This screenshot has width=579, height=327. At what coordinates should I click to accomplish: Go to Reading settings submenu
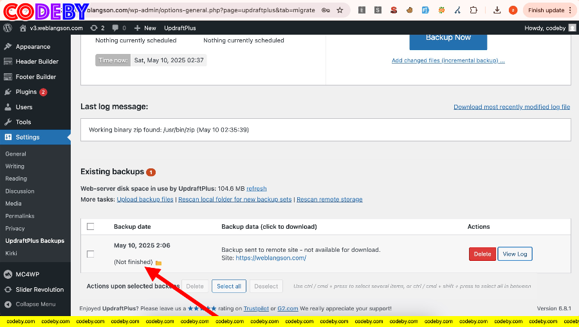coord(16,179)
